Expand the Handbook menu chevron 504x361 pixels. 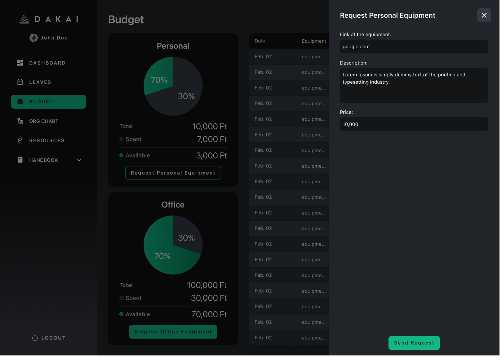tap(79, 160)
